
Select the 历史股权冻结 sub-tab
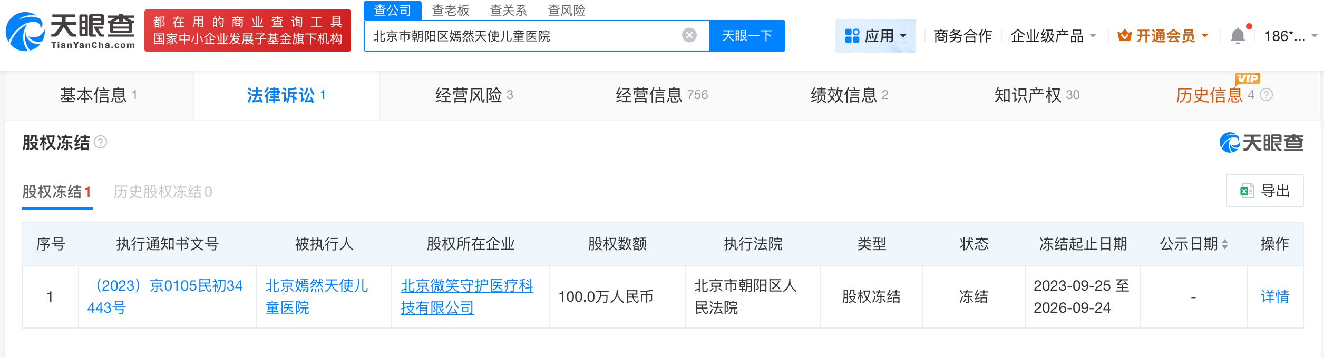163,192
